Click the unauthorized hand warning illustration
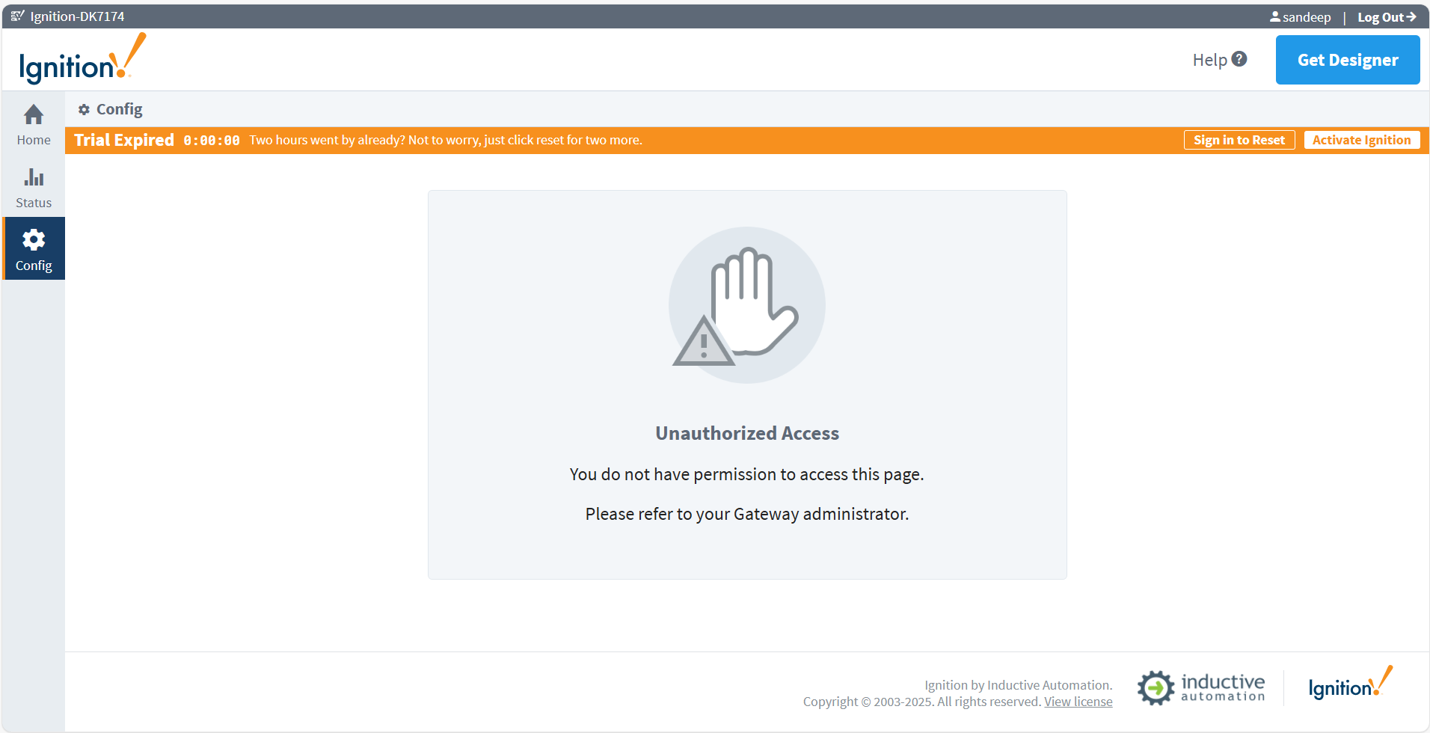The width and height of the screenshot is (1430, 733). click(746, 305)
